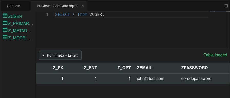Click the Z_MODEL table icon in the sidebar
Image resolution: width=230 pixels, height=98 pixels.
(5, 37)
